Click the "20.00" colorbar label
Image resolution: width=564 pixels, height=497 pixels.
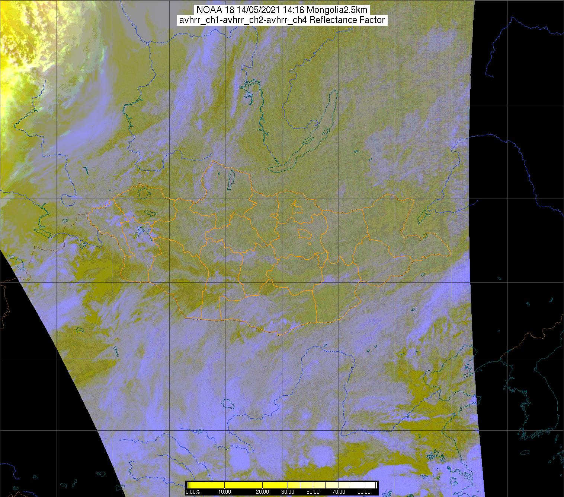pos(262,492)
